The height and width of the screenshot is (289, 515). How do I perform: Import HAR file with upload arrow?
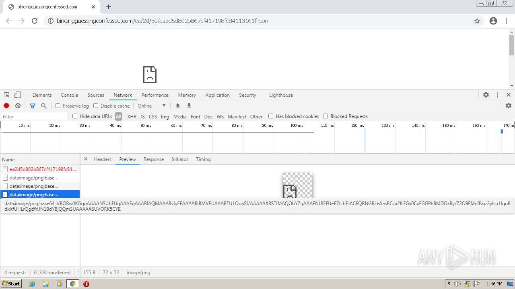pos(178,106)
